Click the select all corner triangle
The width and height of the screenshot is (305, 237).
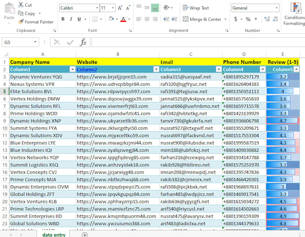click(x=5, y=54)
